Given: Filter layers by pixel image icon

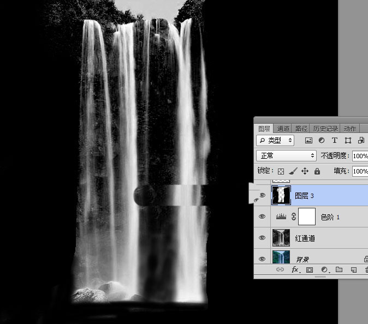Looking at the screenshot, I should [308, 141].
